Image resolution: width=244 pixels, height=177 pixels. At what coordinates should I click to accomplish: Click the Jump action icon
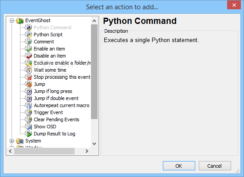[x=28, y=84]
